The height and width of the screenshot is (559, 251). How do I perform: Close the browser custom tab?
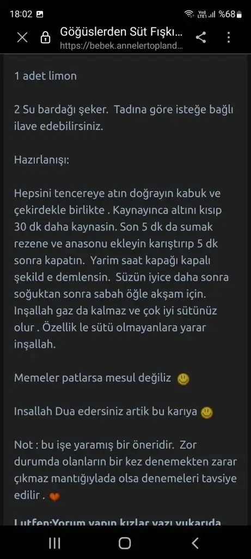click(x=22, y=38)
